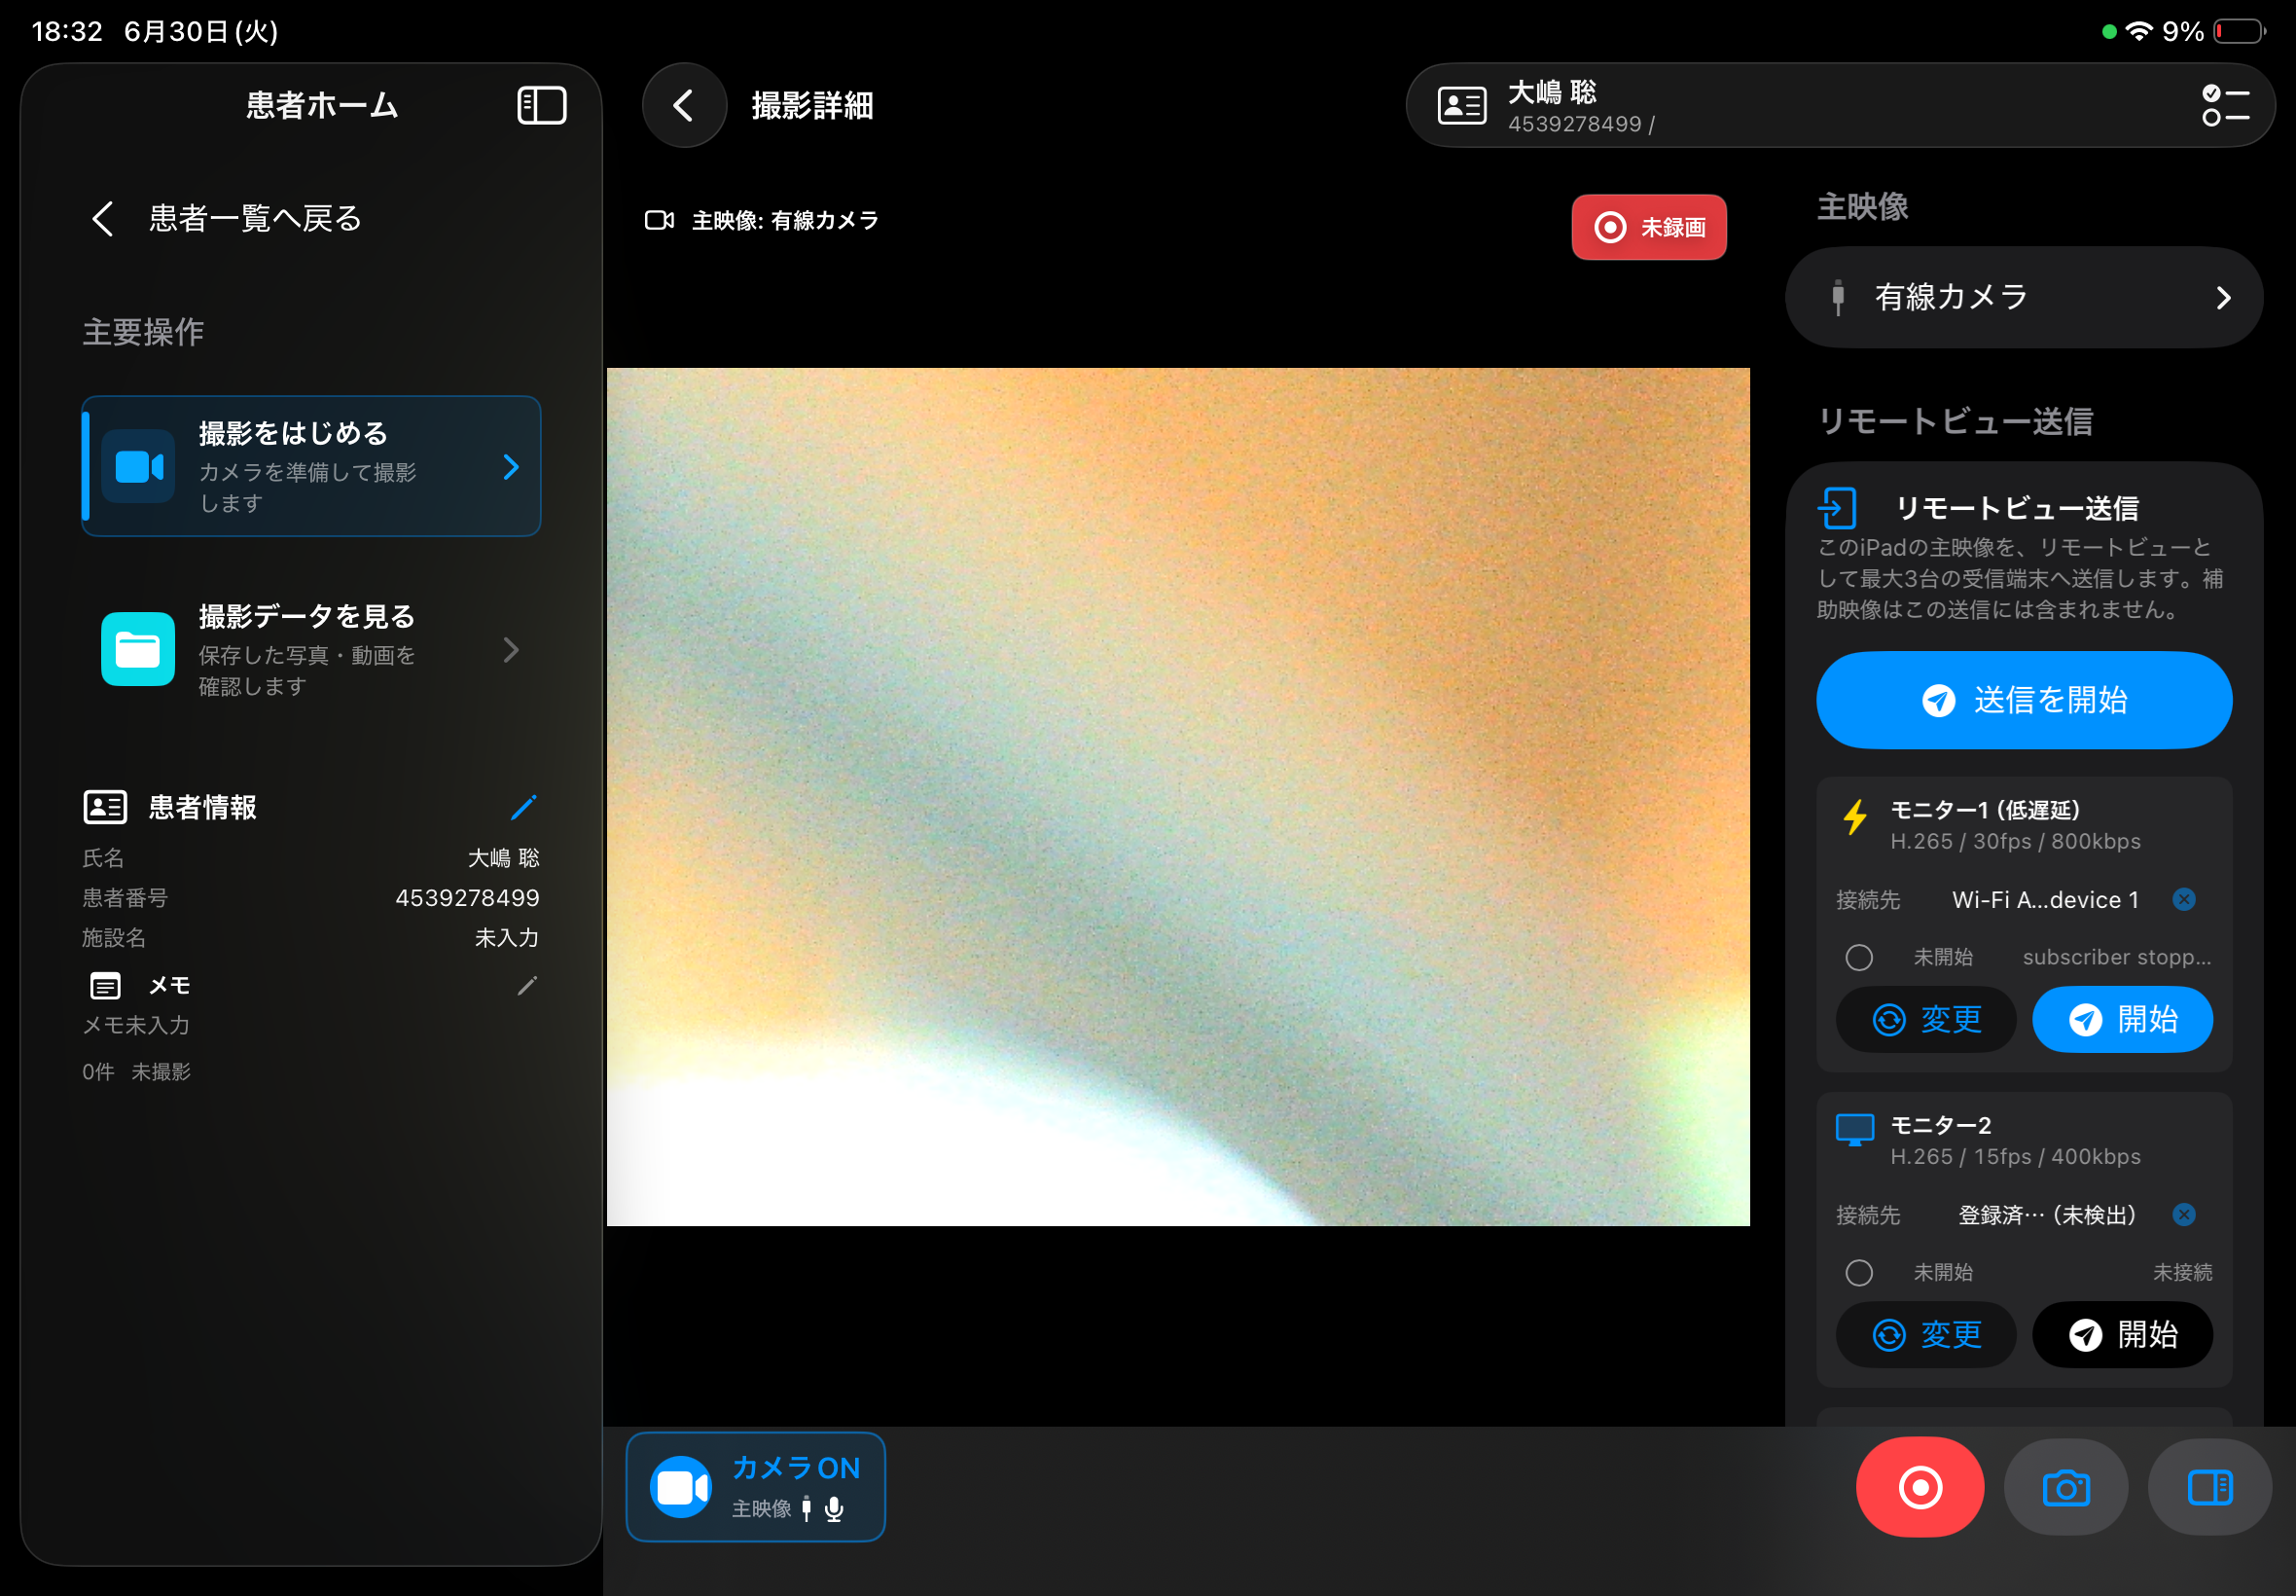
Task: Edit patient info with the pencil icon
Action: [x=523, y=807]
